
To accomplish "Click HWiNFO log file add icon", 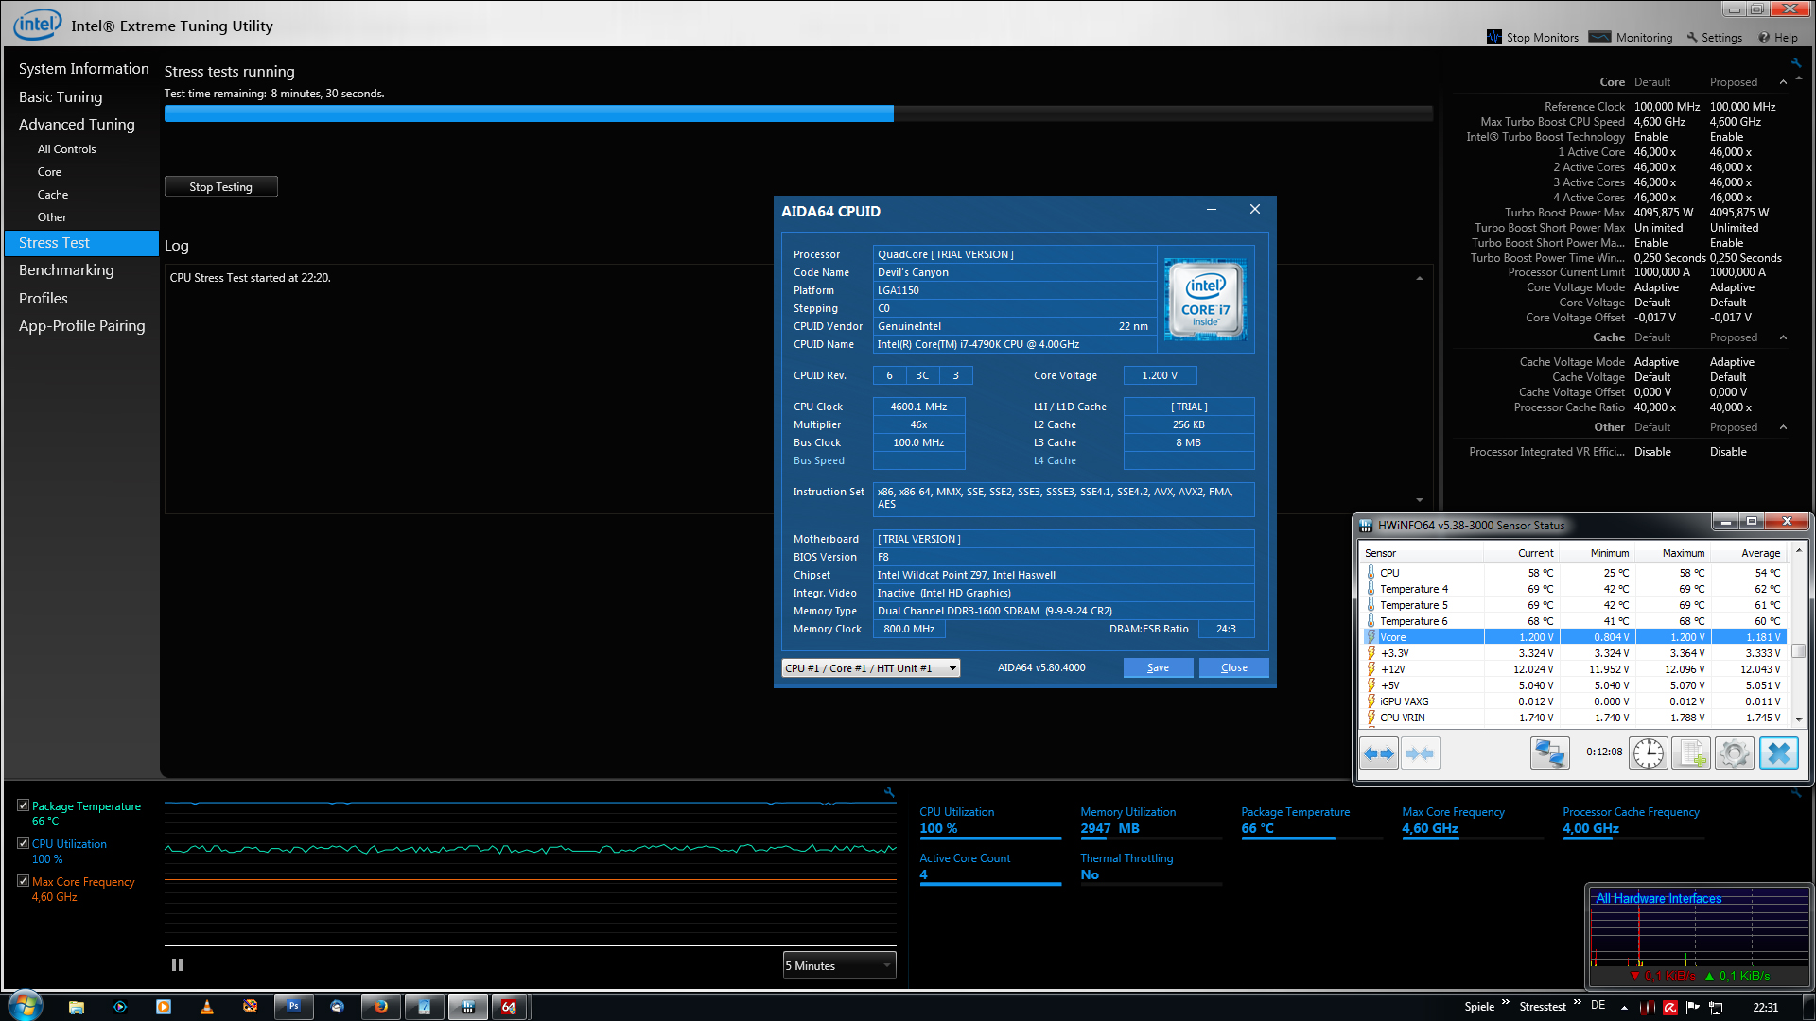I will [x=1690, y=753].
